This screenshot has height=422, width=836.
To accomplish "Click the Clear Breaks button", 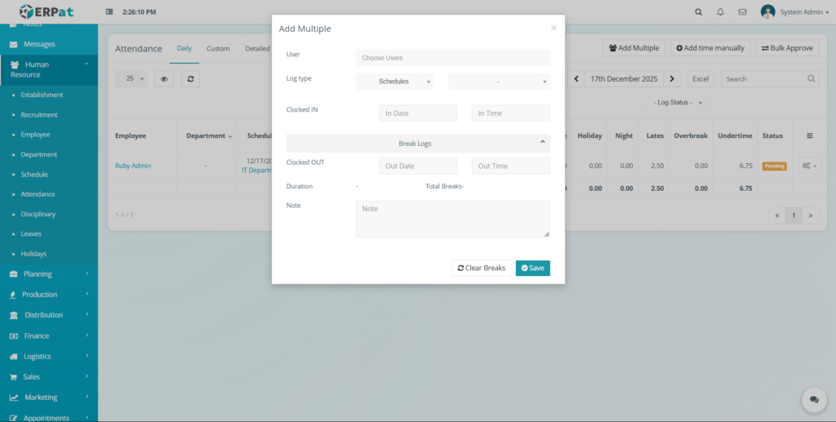I will point(482,268).
